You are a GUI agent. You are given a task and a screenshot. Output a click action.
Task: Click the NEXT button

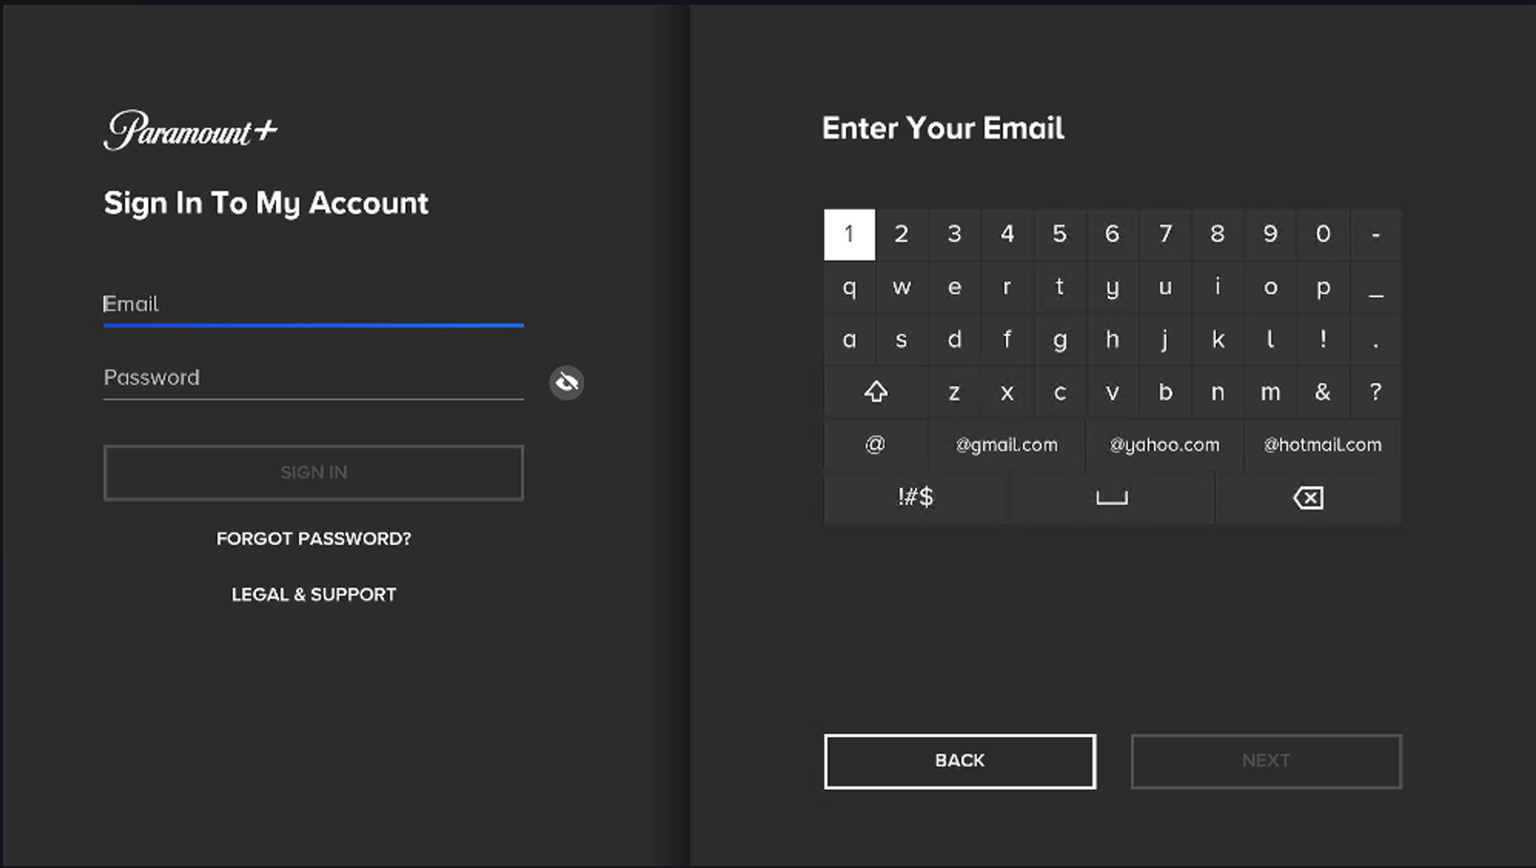[1266, 761]
